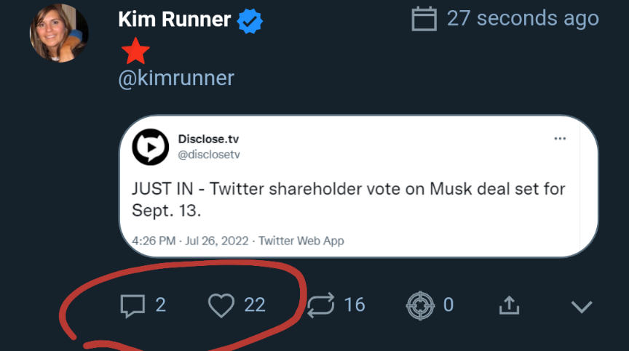Click the reply speech bubble icon
Screen dimensions: 629x351
tap(132, 305)
